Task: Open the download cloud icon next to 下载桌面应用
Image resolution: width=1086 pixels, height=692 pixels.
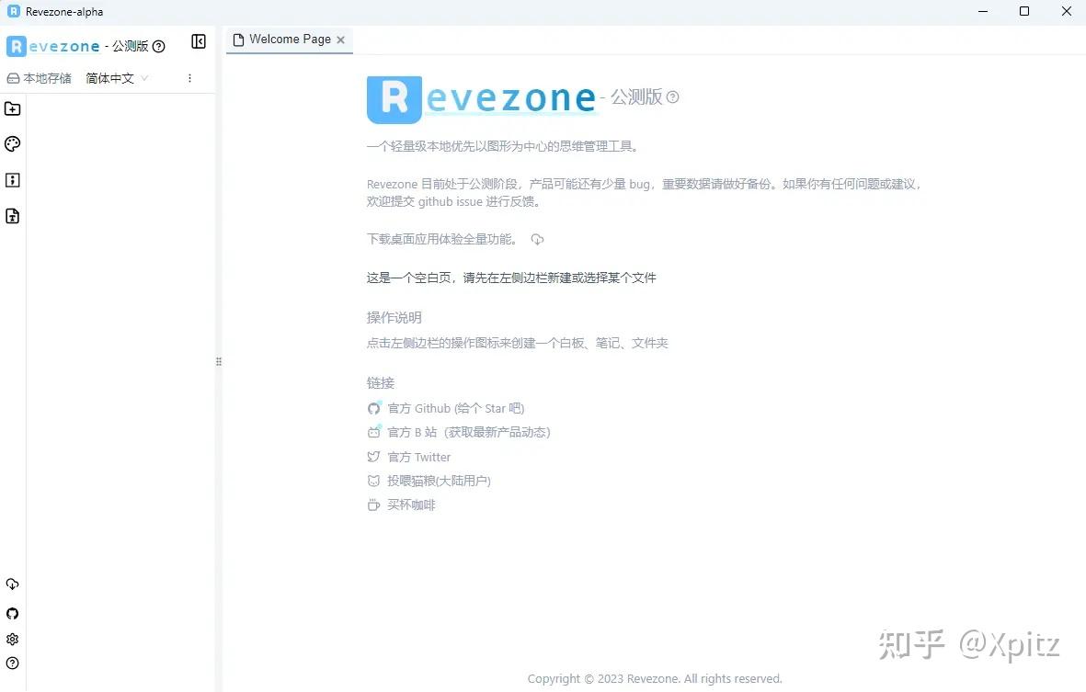Action: pyautogui.click(x=537, y=238)
